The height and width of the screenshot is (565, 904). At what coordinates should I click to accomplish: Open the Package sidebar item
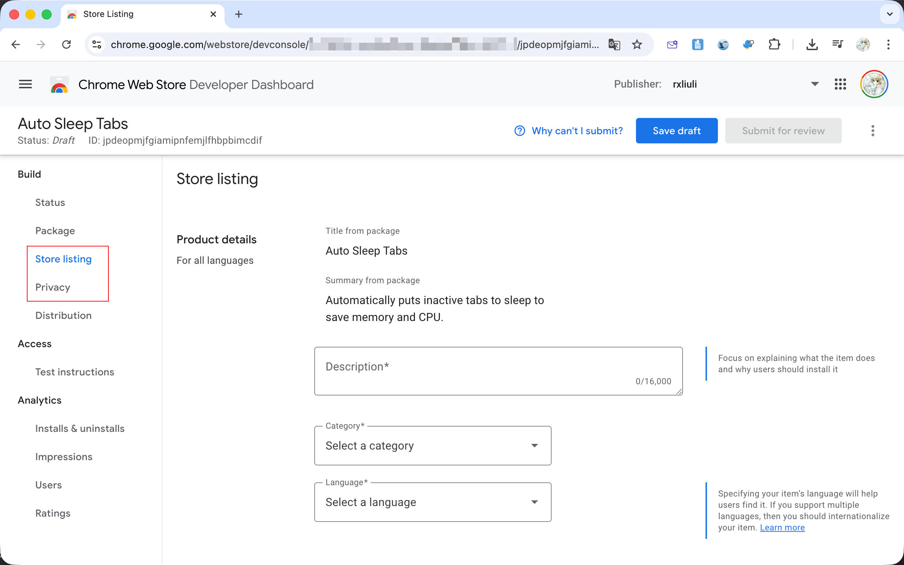coord(55,231)
